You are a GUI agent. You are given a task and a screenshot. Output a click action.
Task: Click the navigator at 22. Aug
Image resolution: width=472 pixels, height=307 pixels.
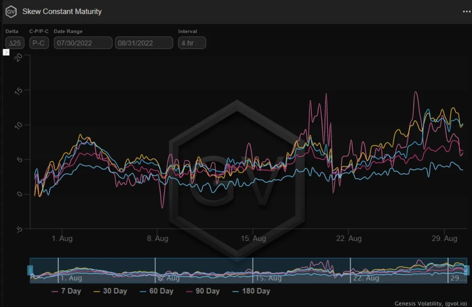pos(366,278)
